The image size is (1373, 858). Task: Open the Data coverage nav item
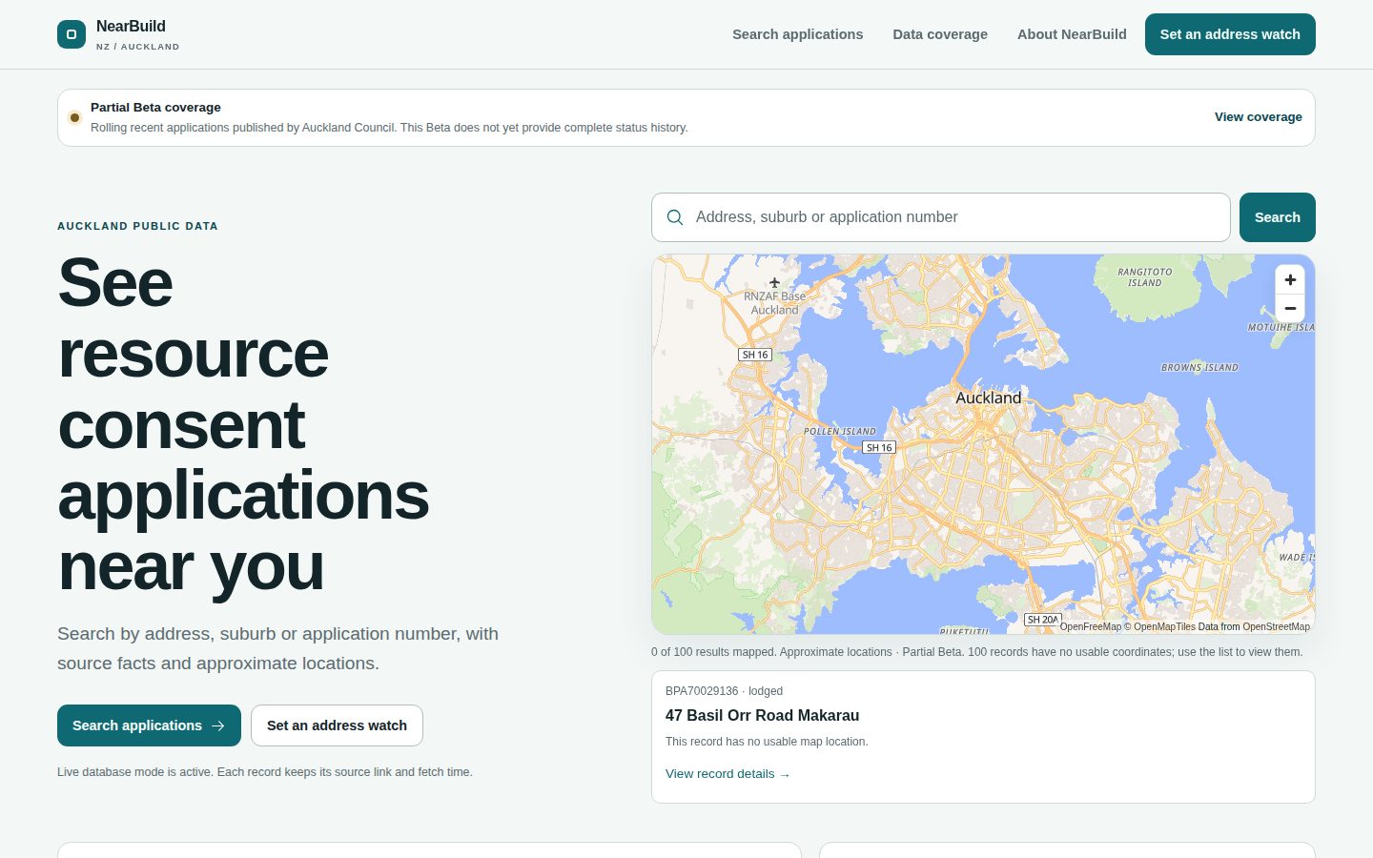[x=940, y=34]
